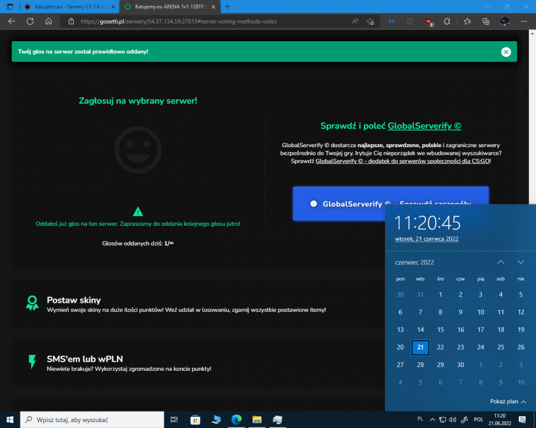Open a new browser tab
This screenshot has width=536, height=428.
click(228, 6)
